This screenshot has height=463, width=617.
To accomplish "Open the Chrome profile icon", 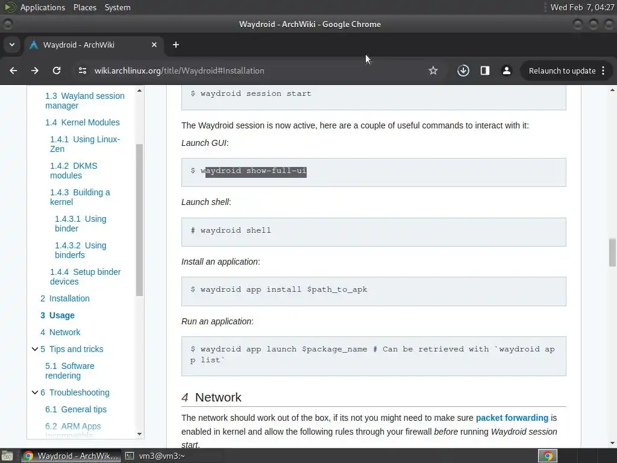I will 506,71.
